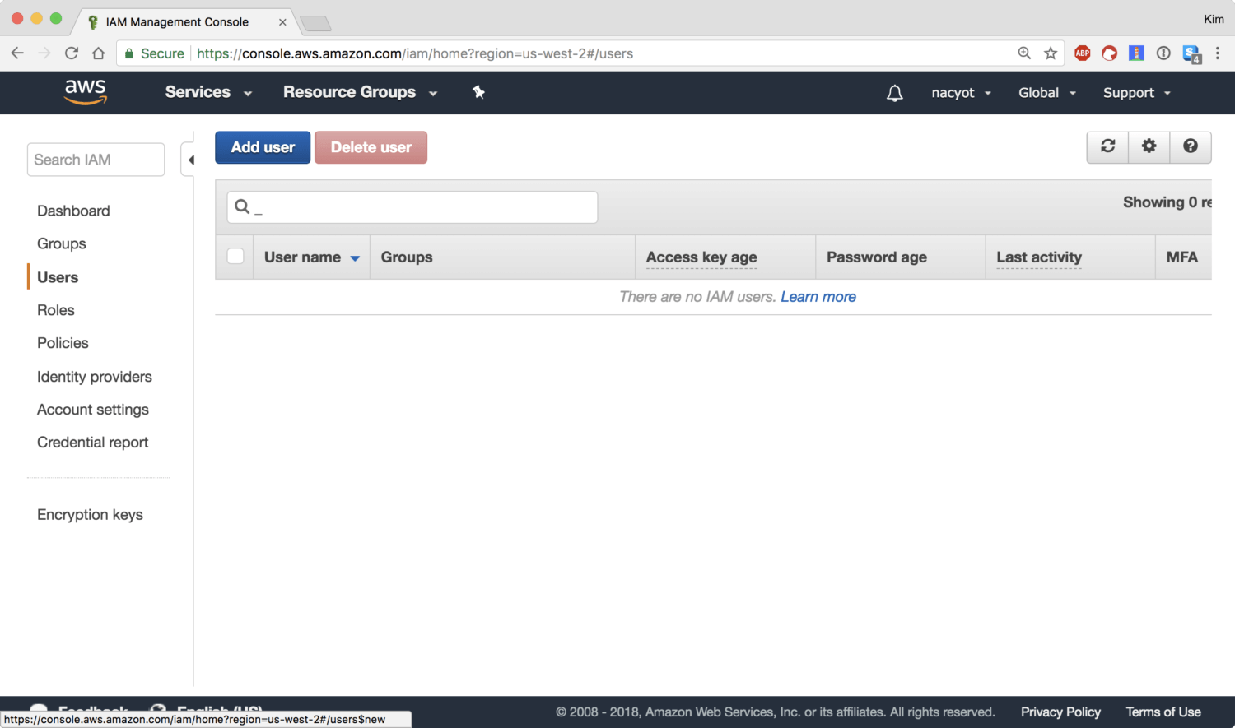Open the Resource Groups dropdown
1235x728 pixels.
click(x=359, y=92)
